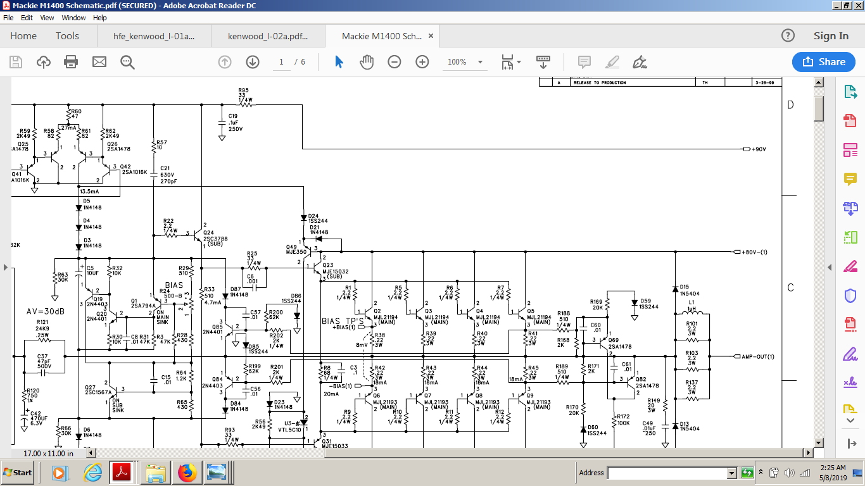Open Send for Signature in the right panel
The width and height of the screenshot is (865, 486).
tap(850, 383)
